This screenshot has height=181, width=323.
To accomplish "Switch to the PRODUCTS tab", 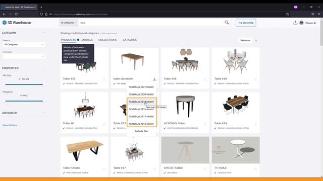I will [x=68, y=40].
